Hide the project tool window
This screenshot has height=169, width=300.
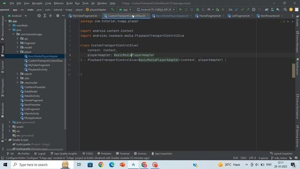pos(63,15)
